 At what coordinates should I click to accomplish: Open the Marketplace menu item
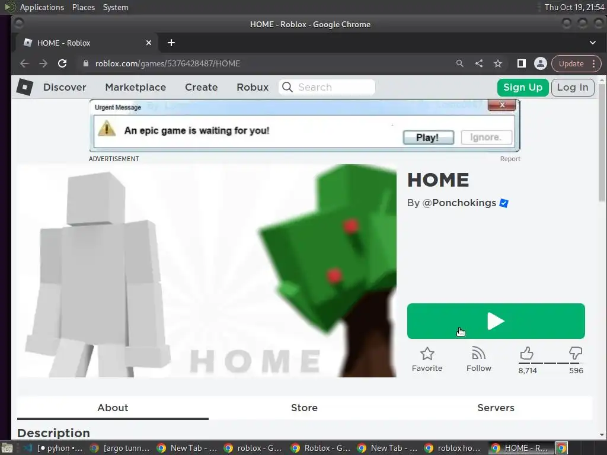coord(136,87)
